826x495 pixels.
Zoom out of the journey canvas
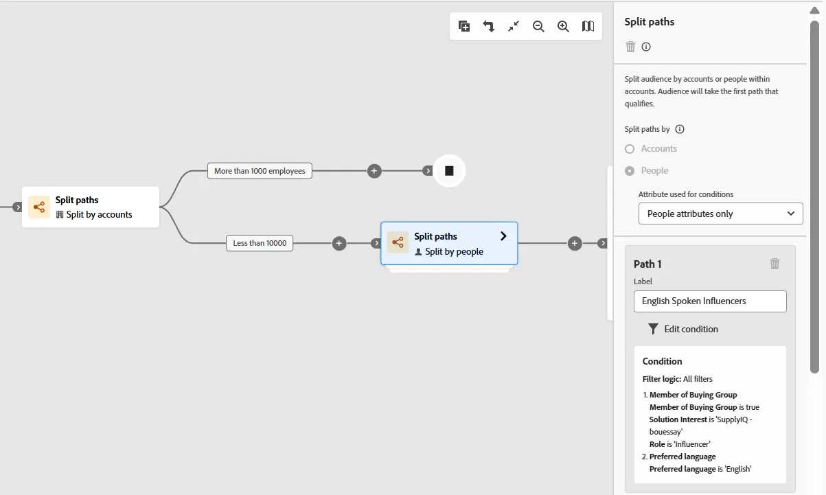coord(538,26)
